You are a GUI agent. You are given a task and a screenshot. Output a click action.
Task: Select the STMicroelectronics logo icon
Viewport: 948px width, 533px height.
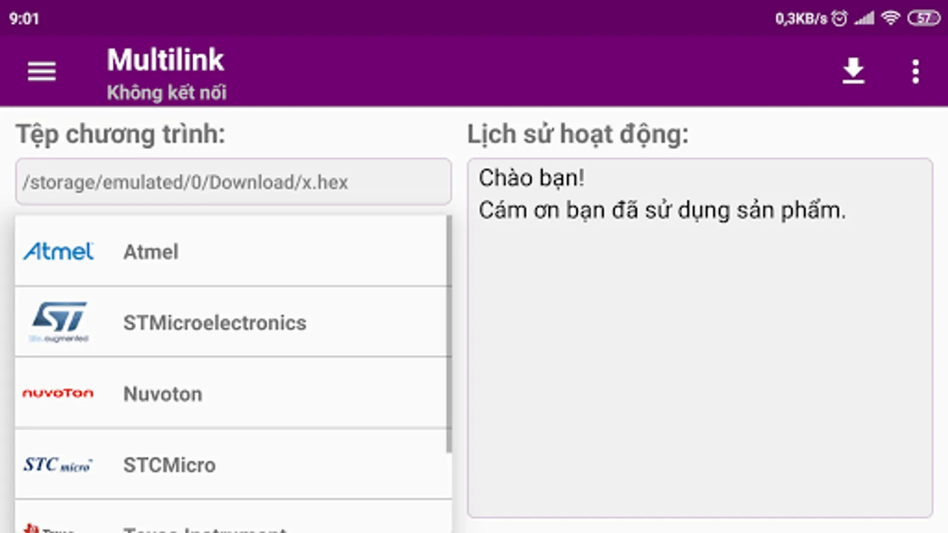[x=59, y=322]
